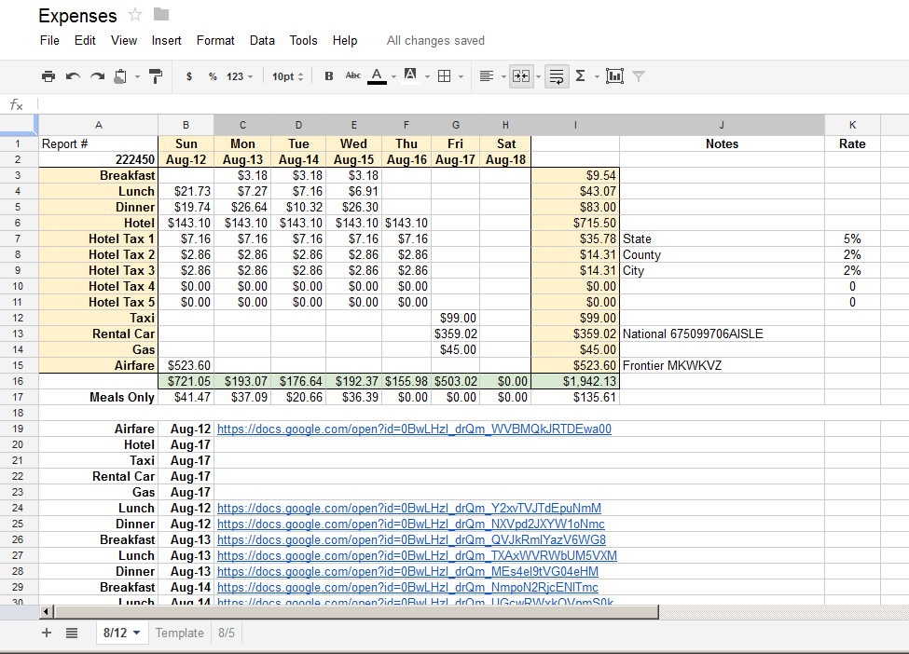909x654 pixels.
Task: Open the Format menu
Action: pos(215,40)
